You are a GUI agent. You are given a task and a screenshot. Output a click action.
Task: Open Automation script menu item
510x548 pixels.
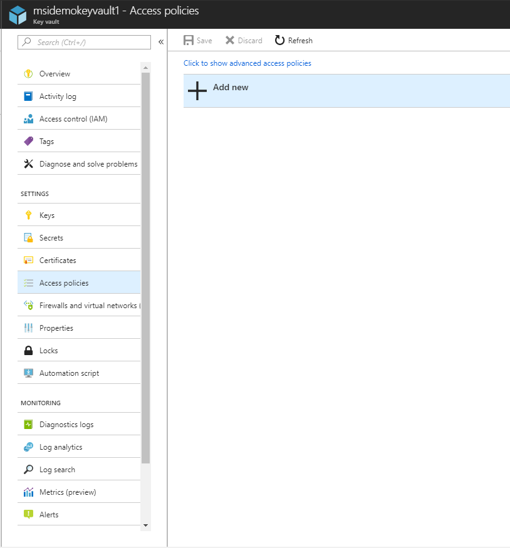coord(79,373)
